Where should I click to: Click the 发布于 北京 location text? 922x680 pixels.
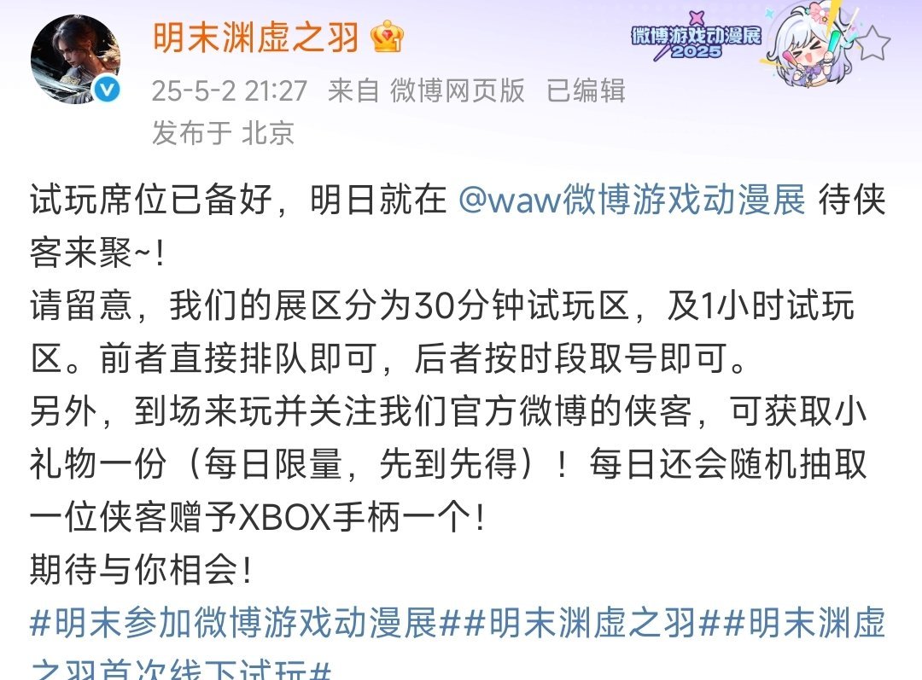pyautogui.click(x=223, y=133)
